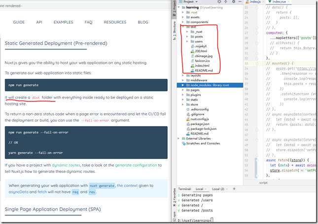Expand the External Libraries node
The image size is (318, 224).
pyautogui.click(x=178, y=138)
